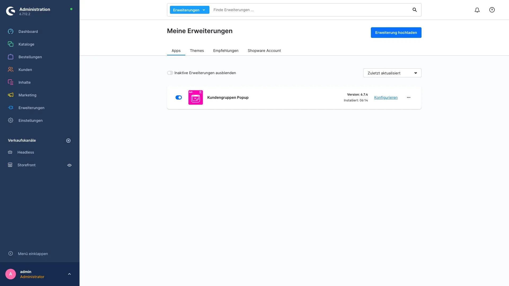Click the Verkaufskanäle section label

(x=22, y=140)
